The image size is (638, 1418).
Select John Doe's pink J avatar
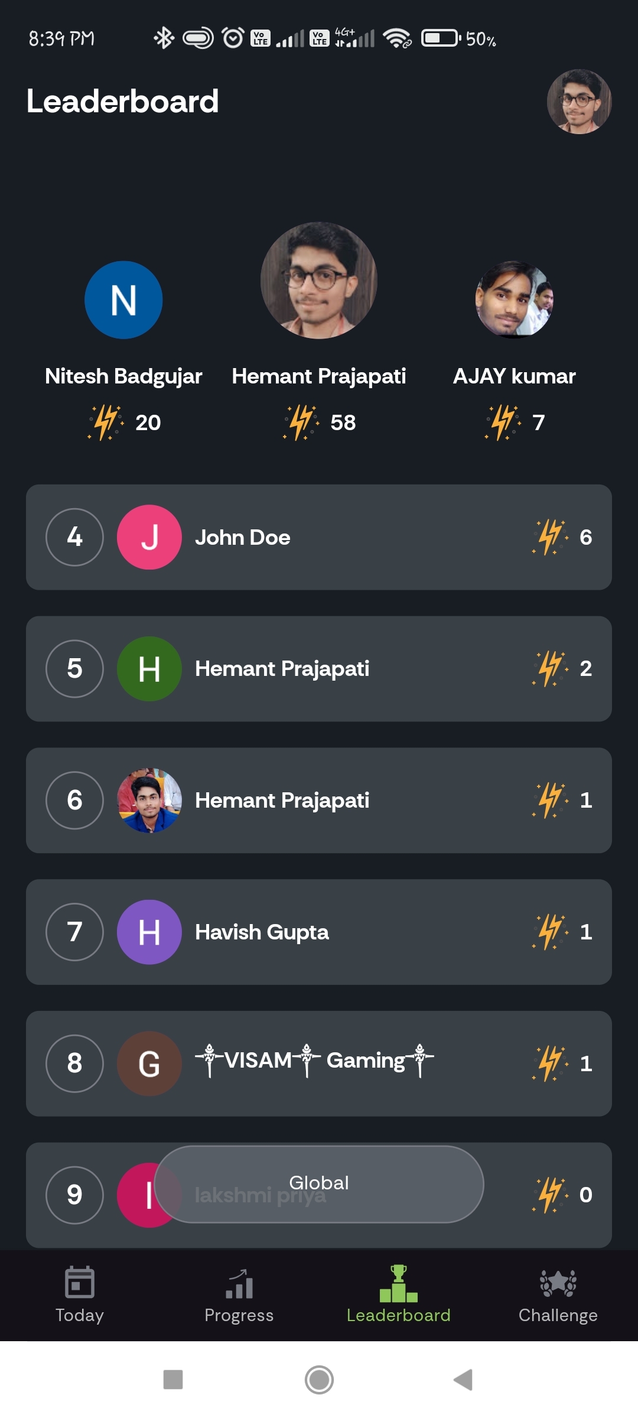[x=149, y=537]
